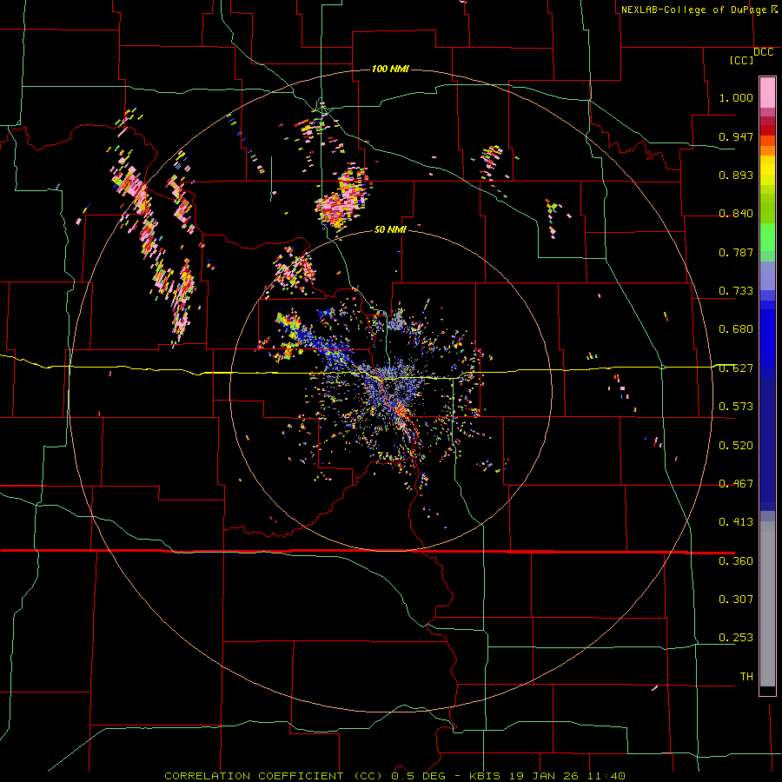Click the TH threshold label on the scale
The width and height of the screenshot is (782, 782).
pos(746,676)
